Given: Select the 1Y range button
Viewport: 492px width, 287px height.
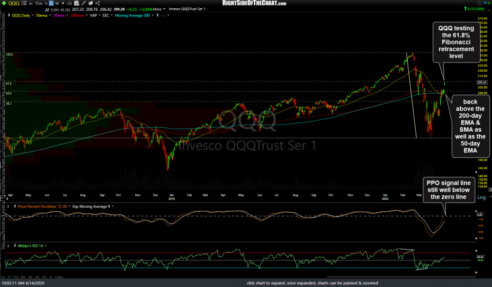Looking at the screenshot, I should pos(9,277).
